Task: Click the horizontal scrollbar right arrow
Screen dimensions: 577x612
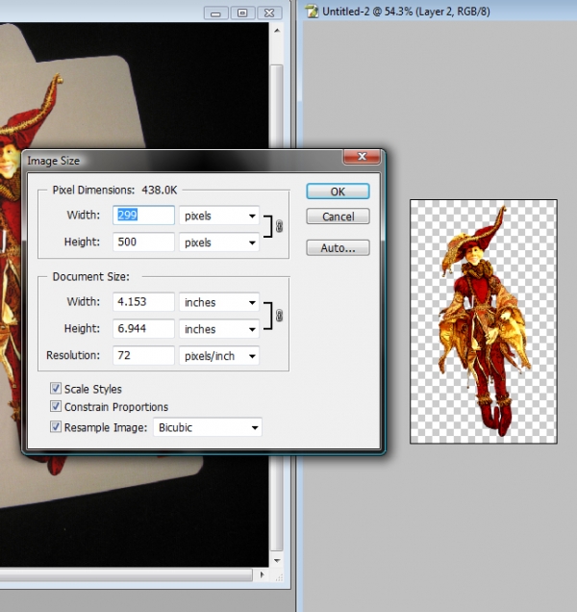Action: click(x=262, y=574)
